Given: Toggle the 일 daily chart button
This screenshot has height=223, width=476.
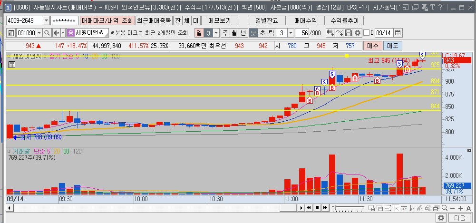Looking at the screenshot, I should click(199, 33).
